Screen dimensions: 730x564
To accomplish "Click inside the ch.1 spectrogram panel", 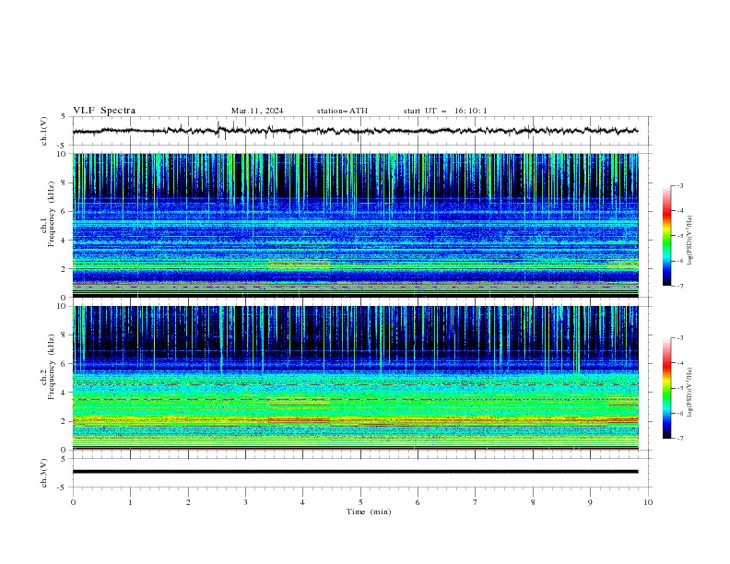I will coord(355,225).
